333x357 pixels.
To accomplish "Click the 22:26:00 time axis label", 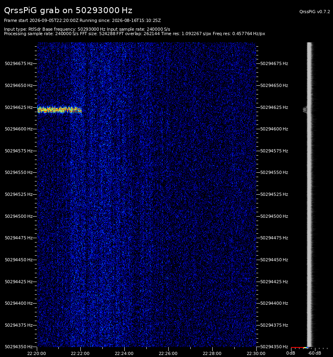I will (x=168, y=353).
